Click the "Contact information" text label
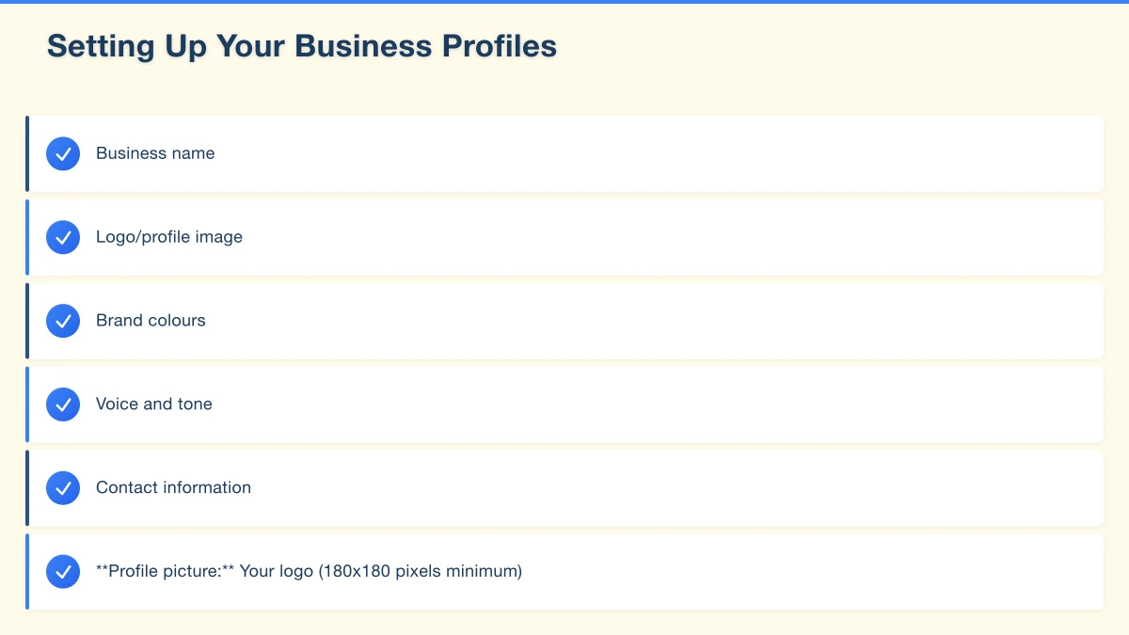 (173, 488)
